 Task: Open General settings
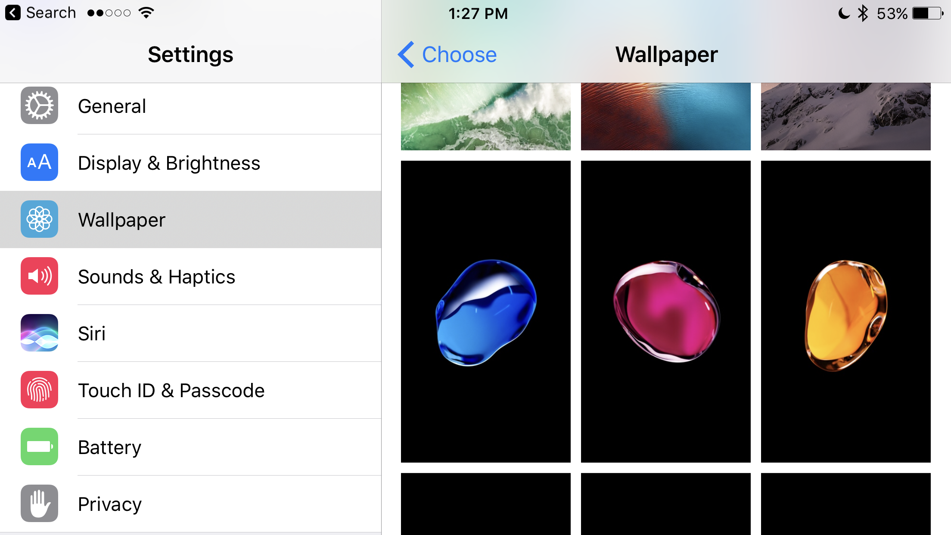(190, 105)
